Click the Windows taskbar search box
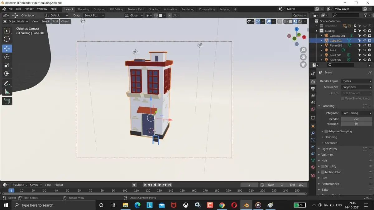This screenshot has width=374, height=210. pyautogui.click(x=54, y=205)
